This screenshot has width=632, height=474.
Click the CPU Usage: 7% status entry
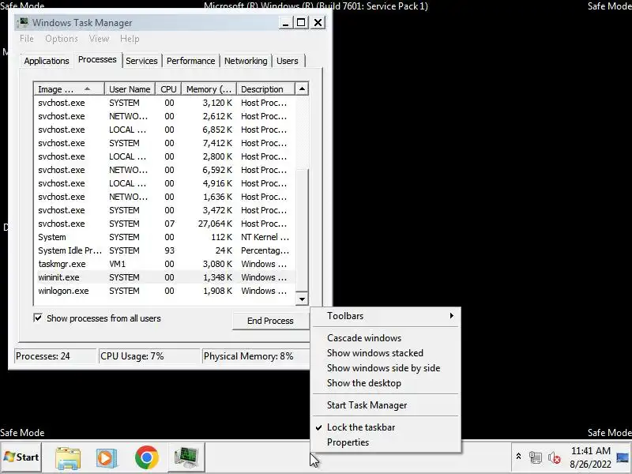coord(149,356)
